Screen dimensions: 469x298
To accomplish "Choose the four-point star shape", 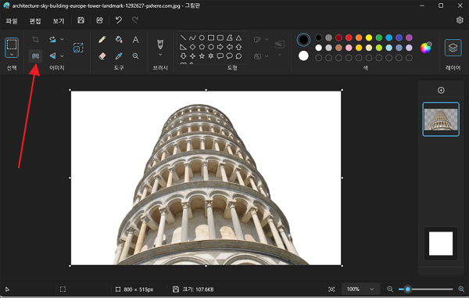I will tap(192, 56).
